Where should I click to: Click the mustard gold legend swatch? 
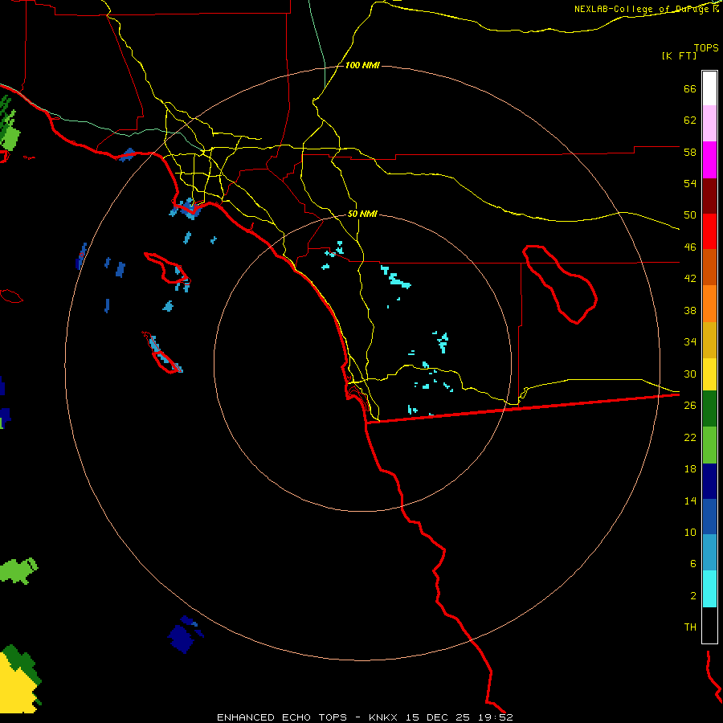coord(709,340)
